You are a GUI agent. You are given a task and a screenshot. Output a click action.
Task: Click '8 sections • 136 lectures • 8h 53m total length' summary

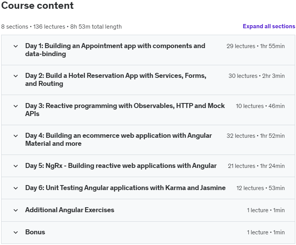61,27
